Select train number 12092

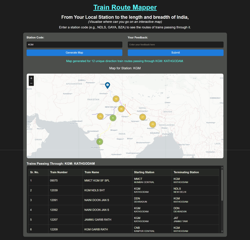[54, 210]
